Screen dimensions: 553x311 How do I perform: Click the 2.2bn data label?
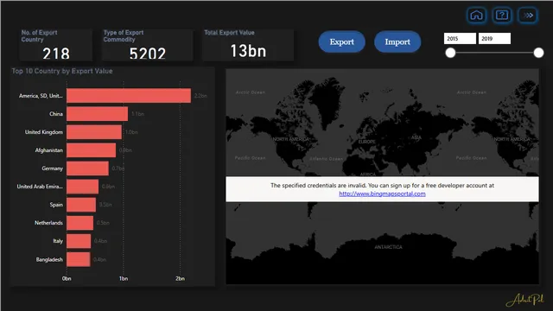pyautogui.click(x=200, y=96)
